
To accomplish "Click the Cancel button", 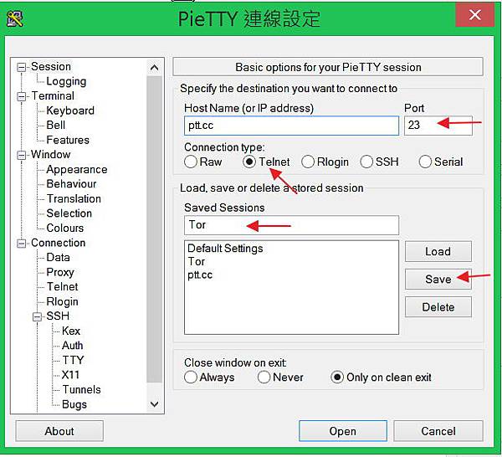I will pos(438,431).
